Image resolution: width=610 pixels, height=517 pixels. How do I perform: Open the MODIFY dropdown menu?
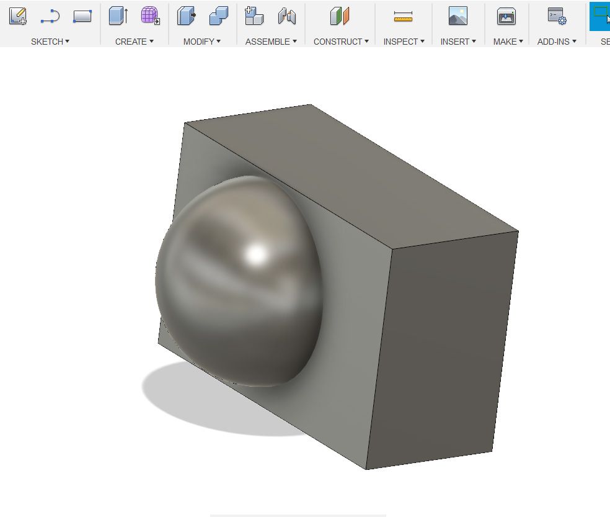pos(202,42)
